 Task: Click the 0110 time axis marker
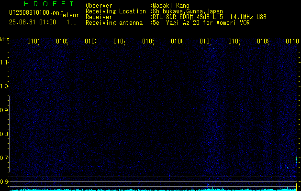(x=292, y=42)
